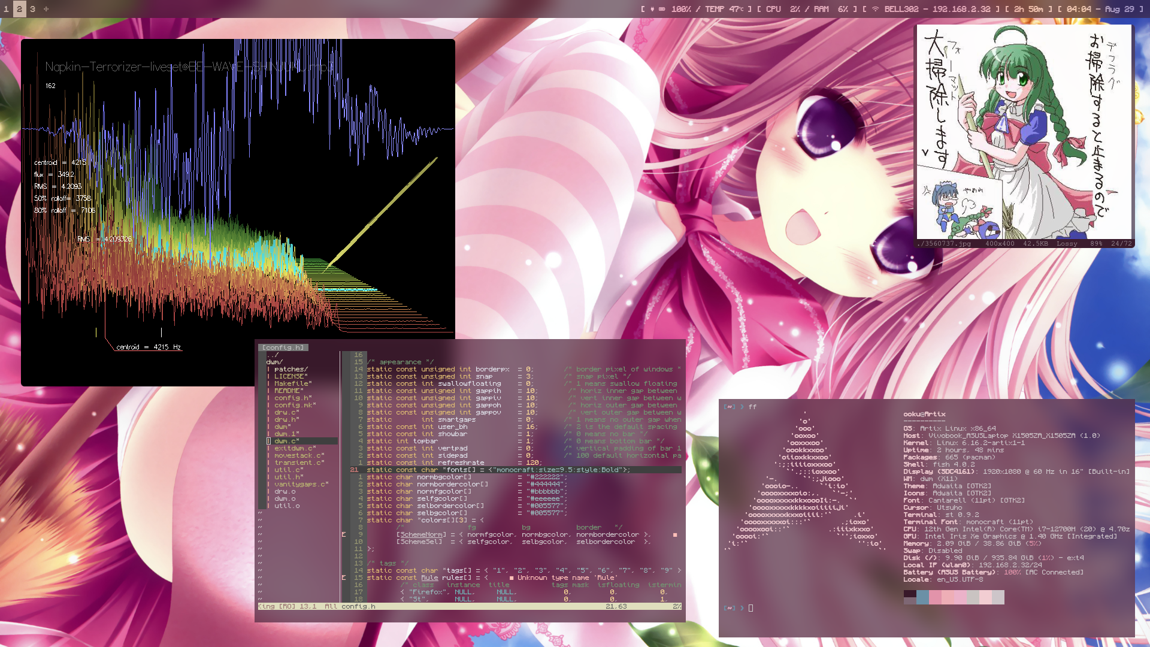The height and width of the screenshot is (647, 1150).
Task: Click the 21,63 cursor position in statusline
Action: click(616, 606)
